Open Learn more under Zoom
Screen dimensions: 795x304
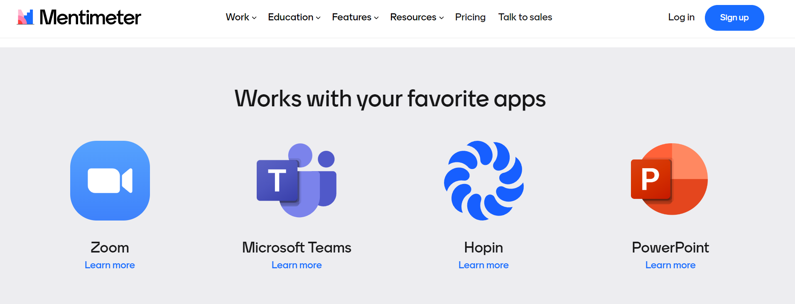[x=110, y=265]
